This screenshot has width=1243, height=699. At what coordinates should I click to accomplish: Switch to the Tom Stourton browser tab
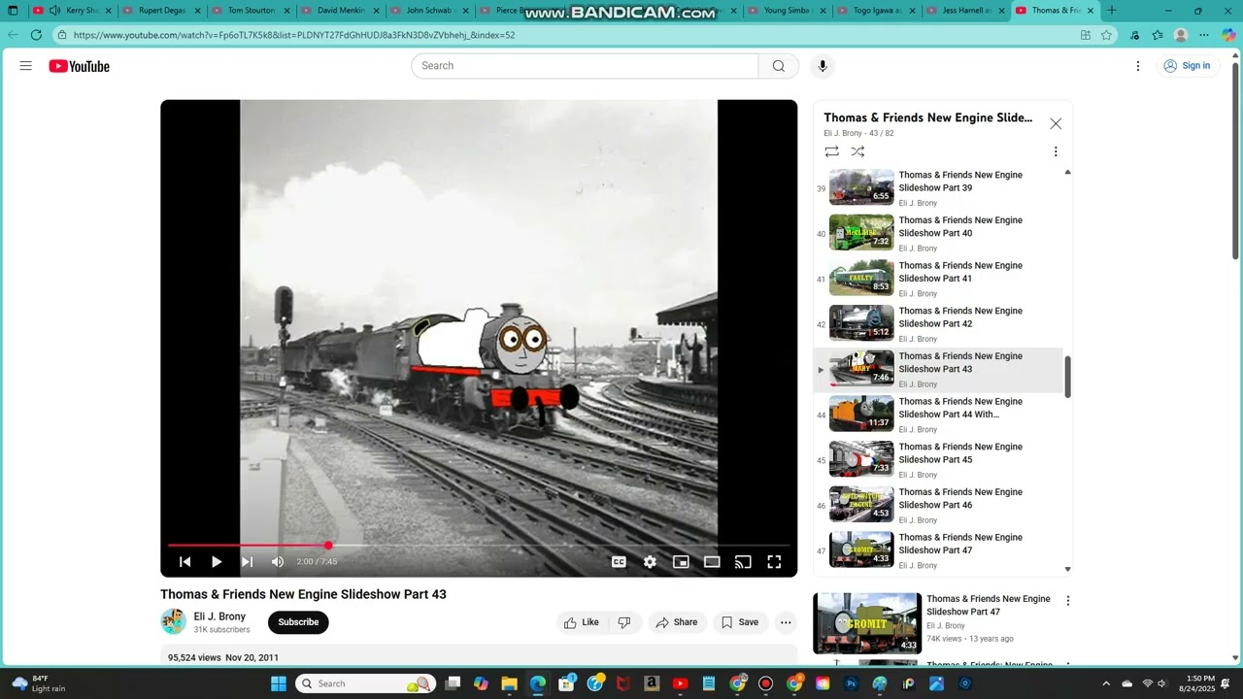pos(251,11)
